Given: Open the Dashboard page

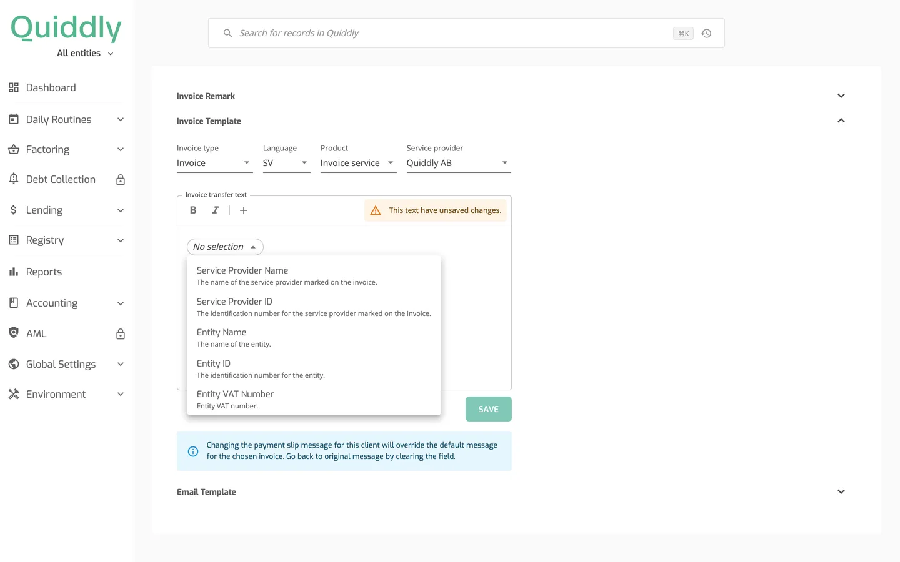Looking at the screenshot, I should (x=51, y=87).
